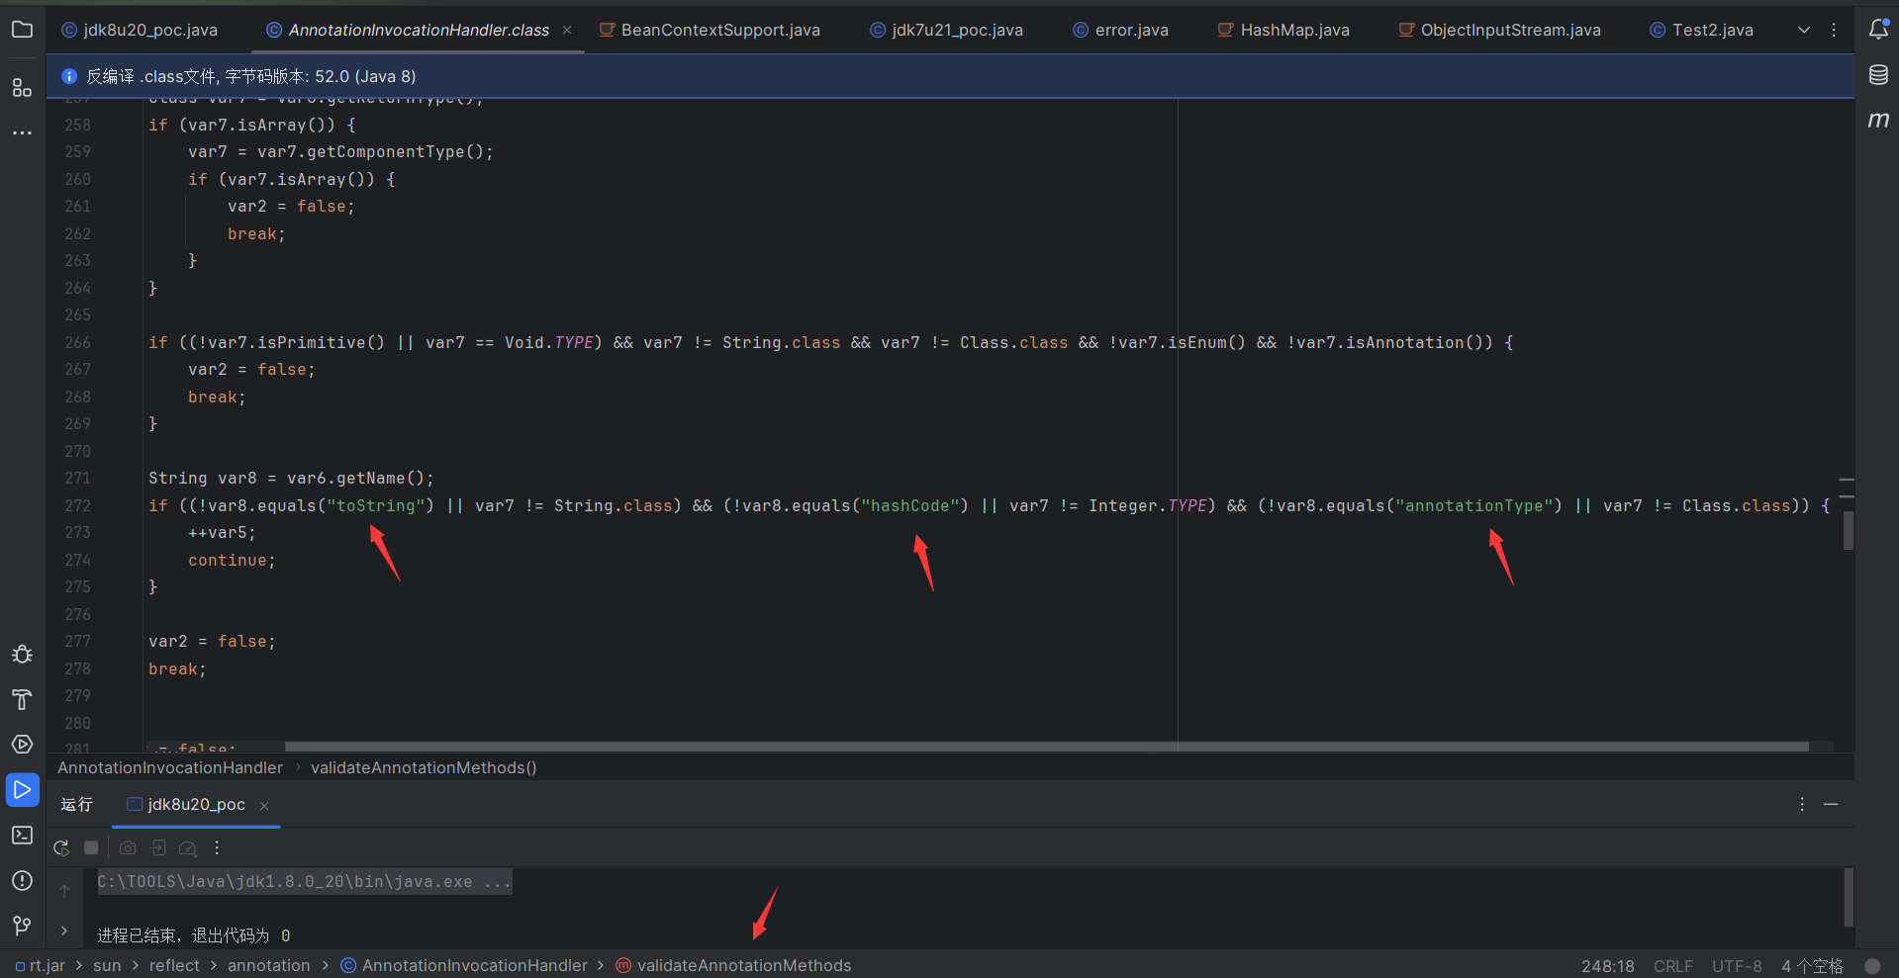The height and width of the screenshot is (978, 1899).
Task: Open line:column 248:18 indicator
Action: tap(1608, 966)
